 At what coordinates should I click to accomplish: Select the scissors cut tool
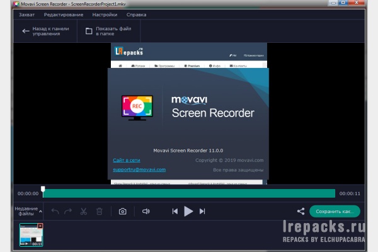pos(83,212)
